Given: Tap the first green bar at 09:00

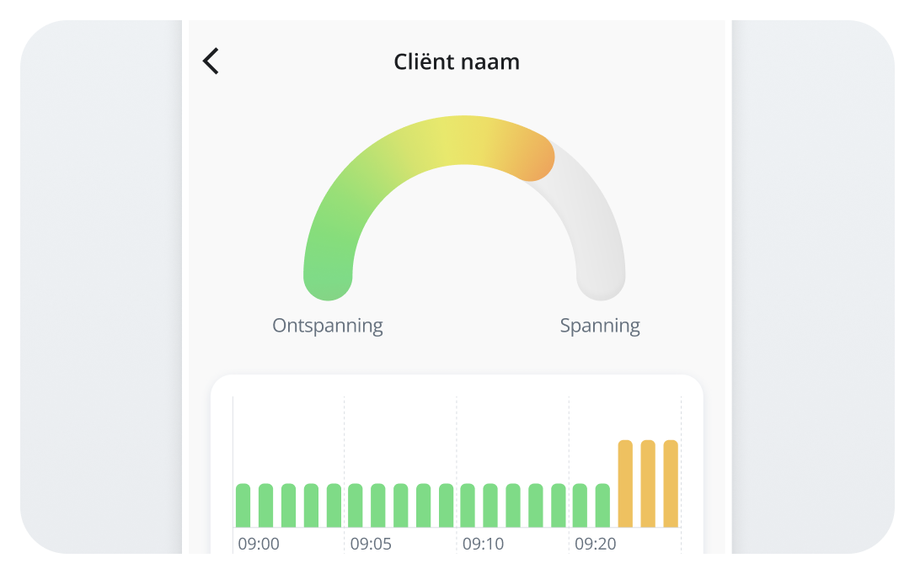Looking at the screenshot, I should point(243,505).
